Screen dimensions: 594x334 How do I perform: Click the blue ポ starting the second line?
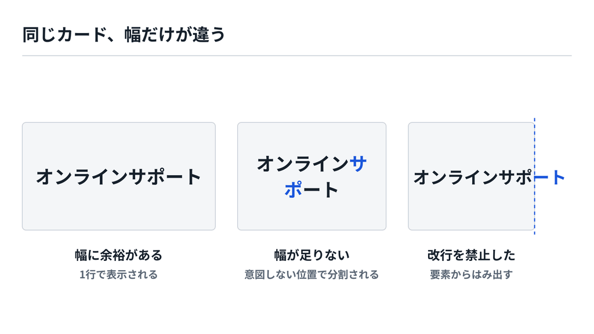(293, 190)
